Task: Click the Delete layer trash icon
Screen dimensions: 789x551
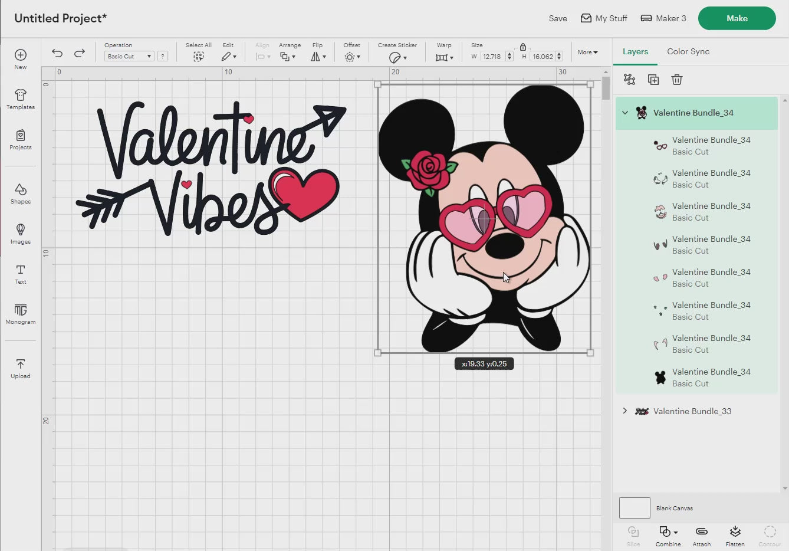Action: pyautogui.click(x=677, y=80)
